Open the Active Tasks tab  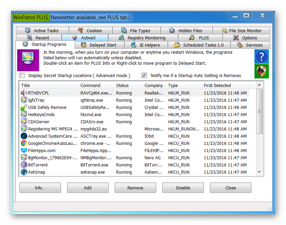click(x=42, y=30)
